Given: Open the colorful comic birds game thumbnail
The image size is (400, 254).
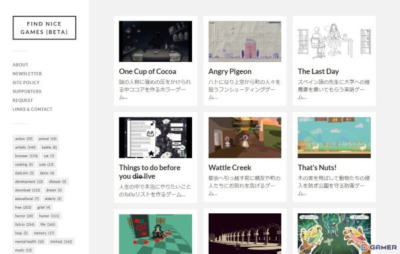Looking at the screenshot, I should pyautogui.click(x=334, y=234).
